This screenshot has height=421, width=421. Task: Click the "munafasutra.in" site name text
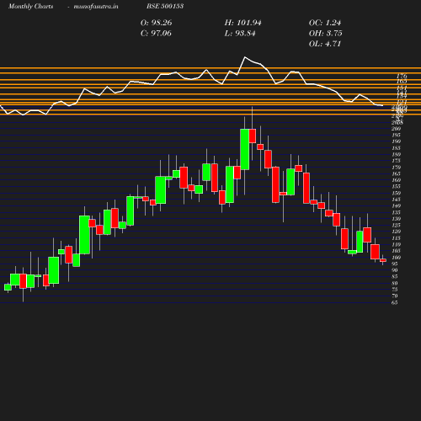coord(96,6)
